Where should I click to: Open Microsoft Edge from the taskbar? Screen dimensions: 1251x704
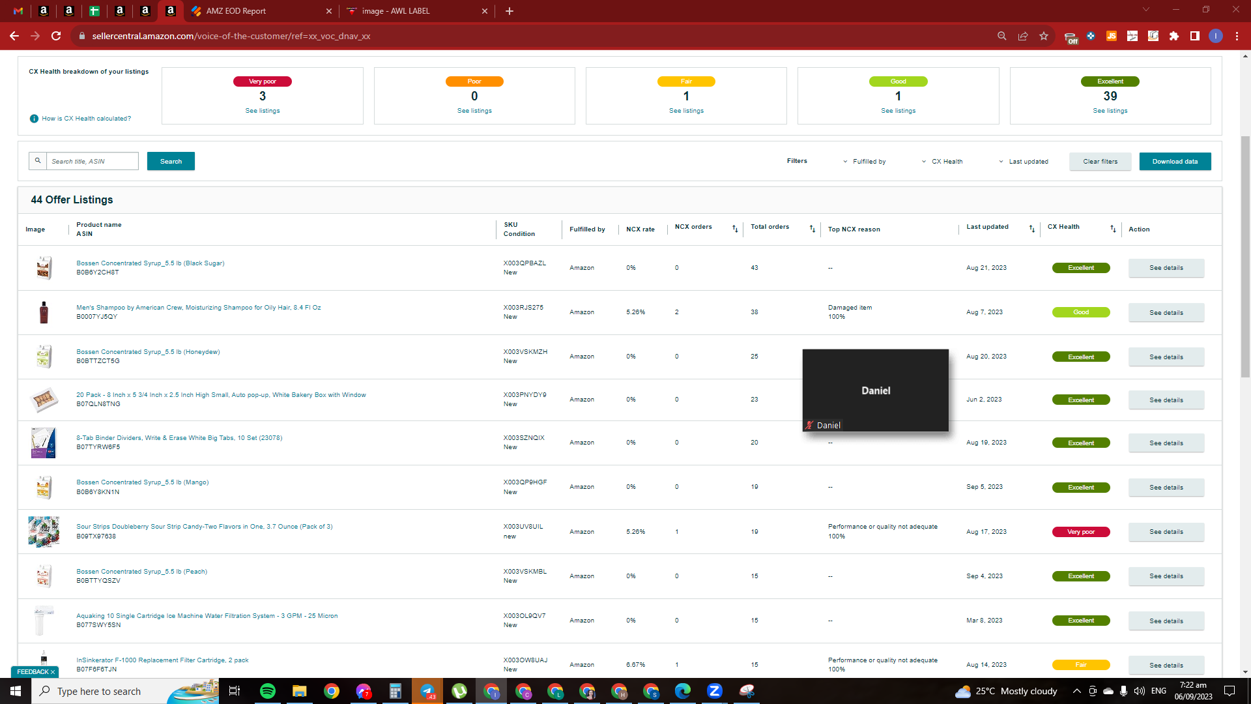(682, 691)
